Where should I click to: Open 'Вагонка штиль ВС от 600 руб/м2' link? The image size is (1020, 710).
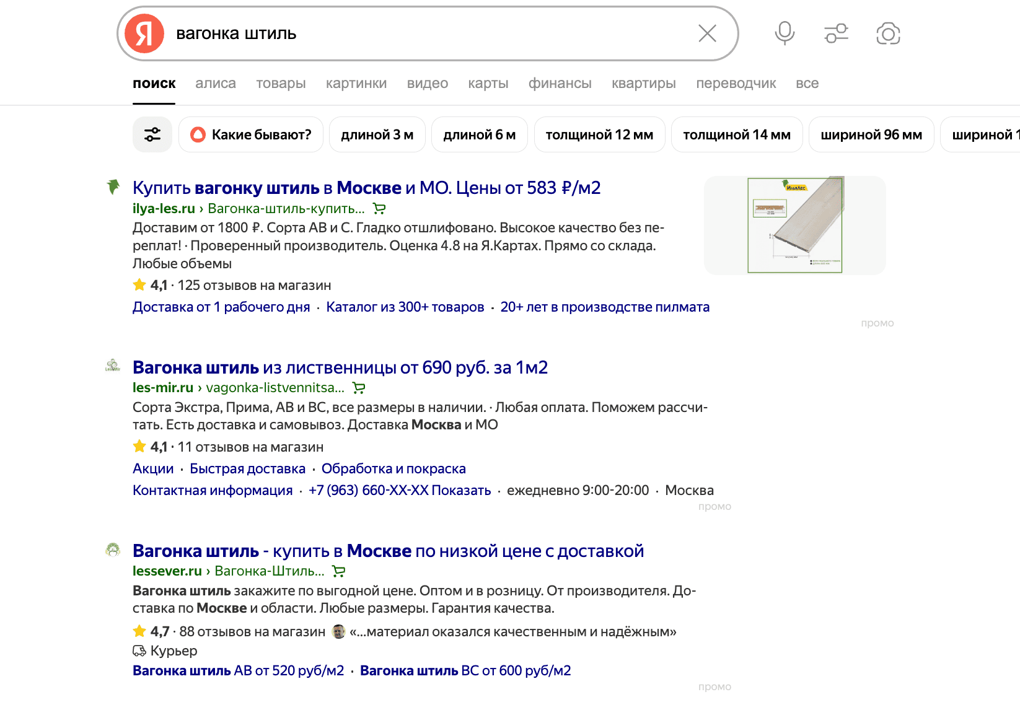(x=465, y=671)
